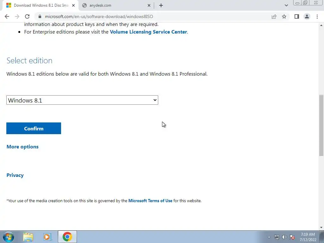Screen dimensions: 324x243
Task: Click the Chrome taskbar icon
Action: [67, 237]
